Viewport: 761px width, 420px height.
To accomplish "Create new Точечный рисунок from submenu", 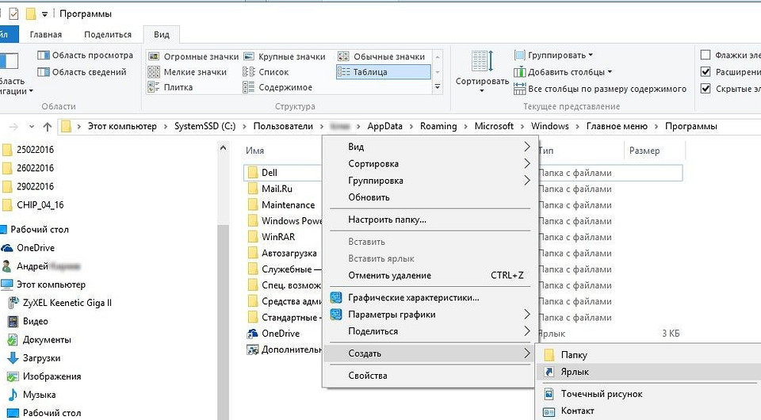I will click(602, 394).
